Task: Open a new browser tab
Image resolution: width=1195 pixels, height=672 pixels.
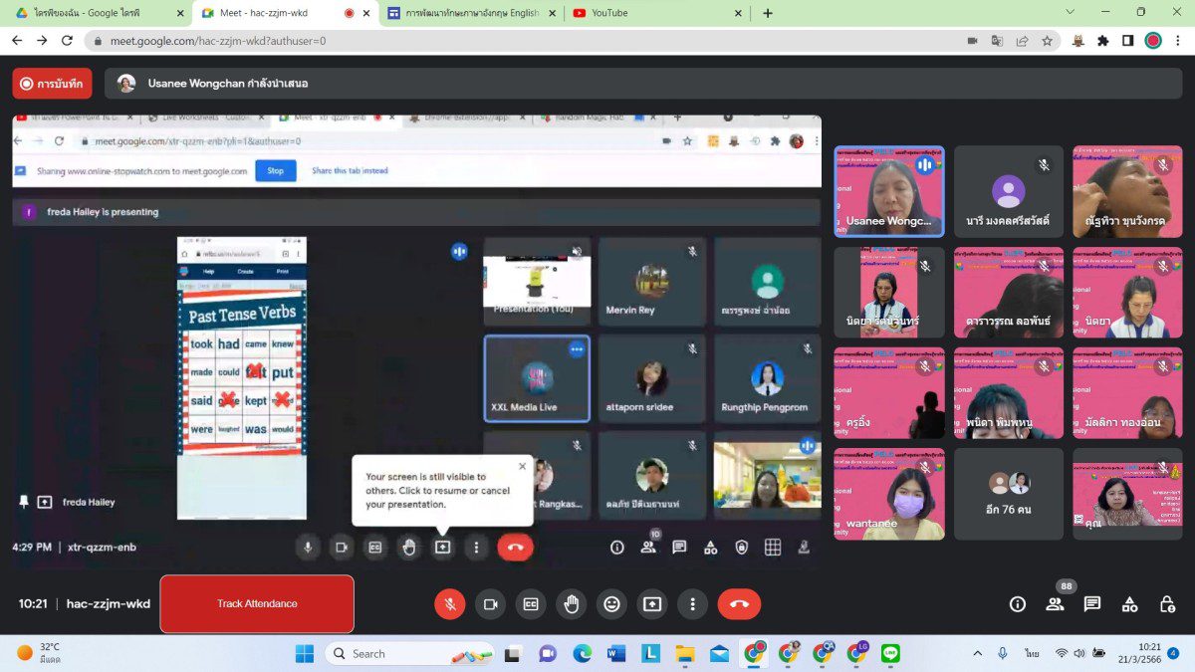Action: coord(767,13)
